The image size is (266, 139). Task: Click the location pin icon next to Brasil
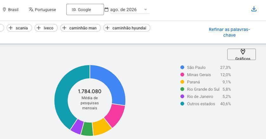[x=4, y=10]
